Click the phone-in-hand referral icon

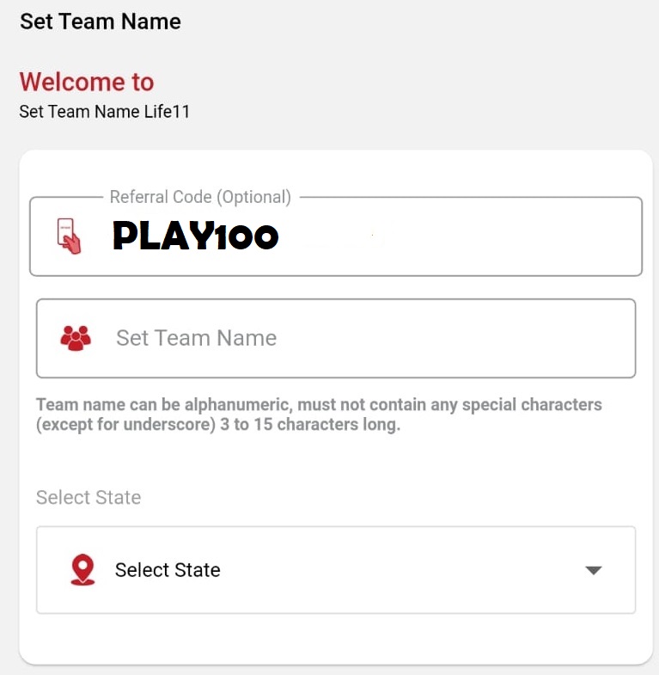tap(69, 236)
